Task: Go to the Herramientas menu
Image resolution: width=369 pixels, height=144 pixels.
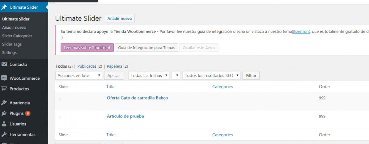Action: click(x=22, y=135)
